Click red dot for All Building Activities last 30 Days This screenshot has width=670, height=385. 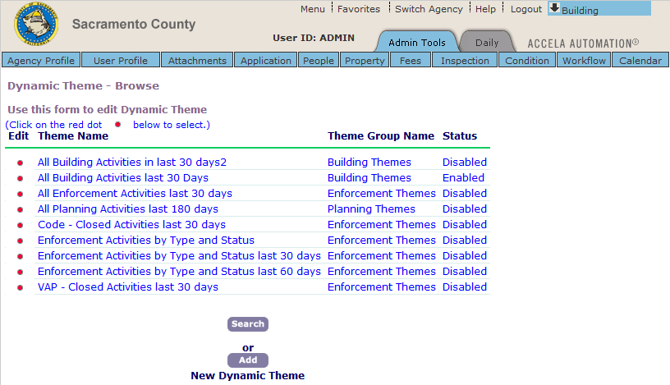coord(20,178)
